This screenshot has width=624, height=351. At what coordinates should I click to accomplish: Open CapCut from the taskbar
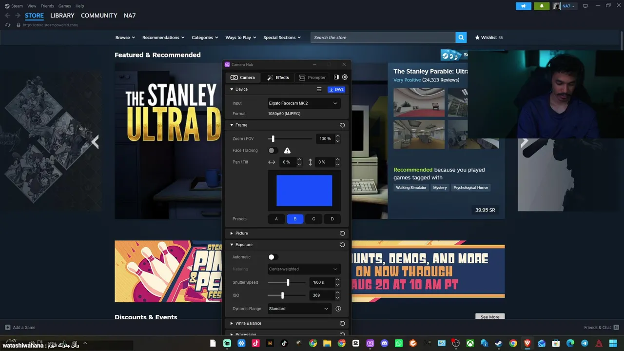pyautogui.click(x=356, y=343)
